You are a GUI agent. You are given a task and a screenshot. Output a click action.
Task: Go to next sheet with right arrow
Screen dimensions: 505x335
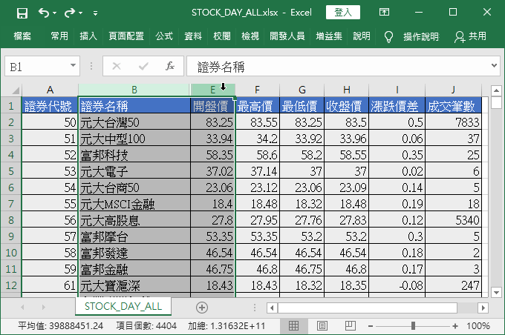point(43,308)
